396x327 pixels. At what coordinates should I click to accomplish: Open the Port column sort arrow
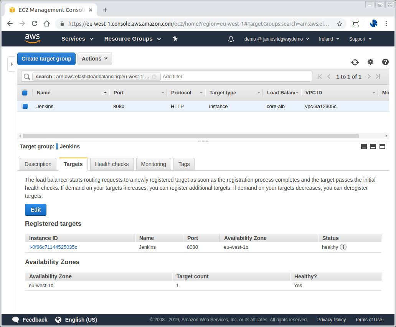[x=163, y=93]
